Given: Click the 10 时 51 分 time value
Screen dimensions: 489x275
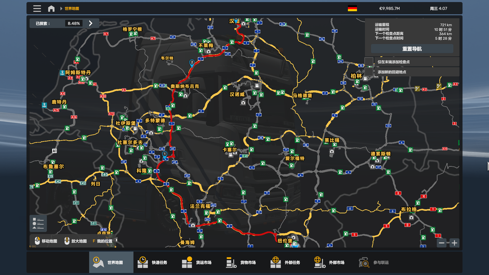Looking at the screenshot, I should [x=443, y=29].
